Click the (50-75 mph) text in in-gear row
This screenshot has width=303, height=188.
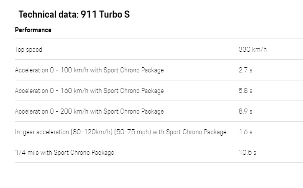[133, 132]
